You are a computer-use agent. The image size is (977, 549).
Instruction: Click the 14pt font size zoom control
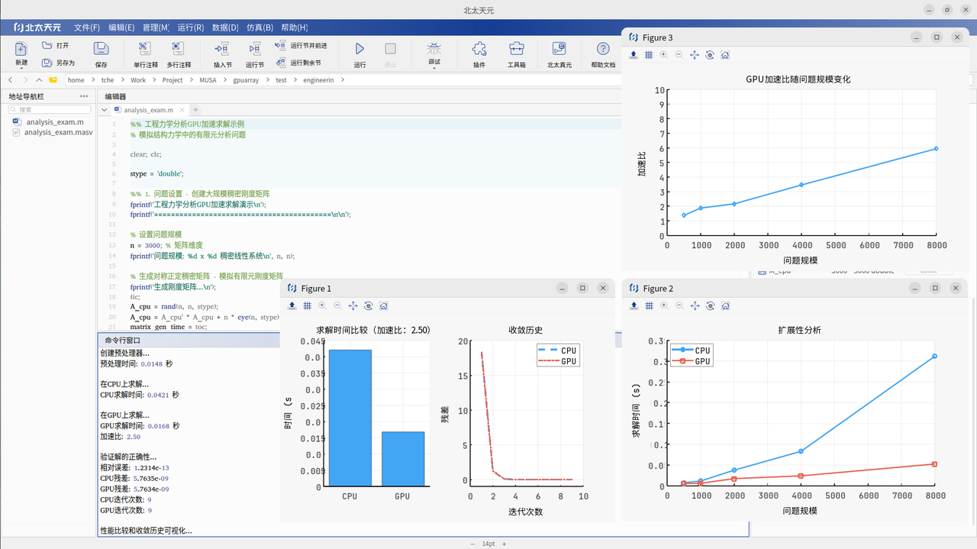(x=488, y=544)
